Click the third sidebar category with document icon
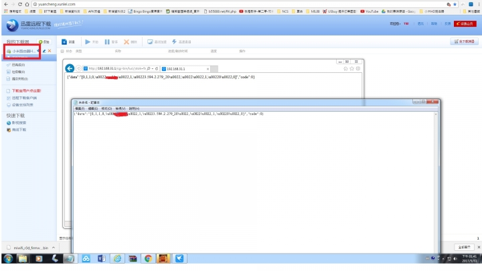The width and height of the screenshot is (482, 271). coord(17,79)
